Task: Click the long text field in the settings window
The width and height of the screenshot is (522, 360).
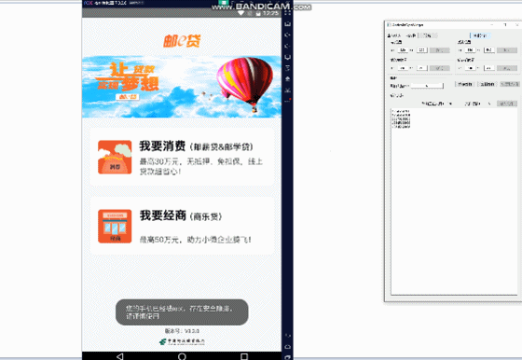Action: click(x=427, y=86)
